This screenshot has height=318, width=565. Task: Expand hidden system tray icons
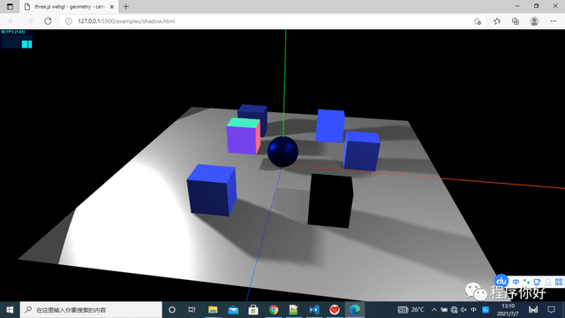(x=433, y=310)
